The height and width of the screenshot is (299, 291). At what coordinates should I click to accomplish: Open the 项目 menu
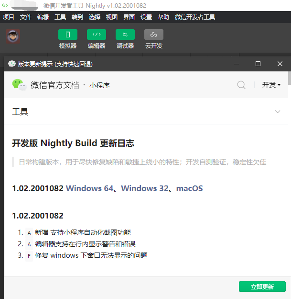pyautogui.click(x=9, y=17)
